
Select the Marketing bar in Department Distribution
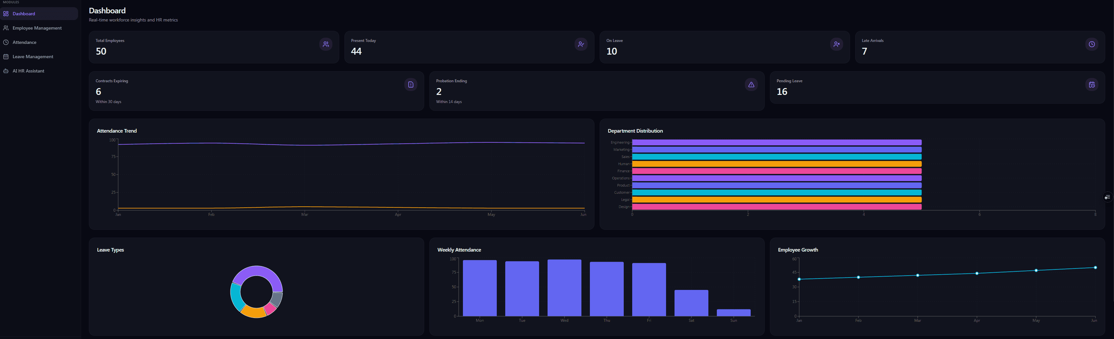[777, 150]
